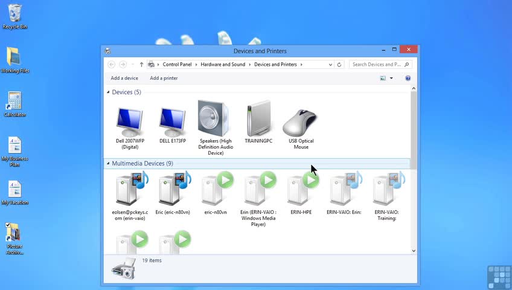Click the Search Devices and Printers field
This screenshot has width=512, height=290.
point(381,65)
